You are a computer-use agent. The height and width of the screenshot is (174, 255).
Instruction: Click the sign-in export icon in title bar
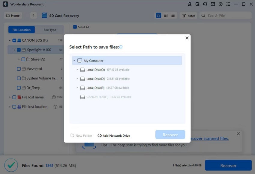pyautogui.click(x=197, y=4)
